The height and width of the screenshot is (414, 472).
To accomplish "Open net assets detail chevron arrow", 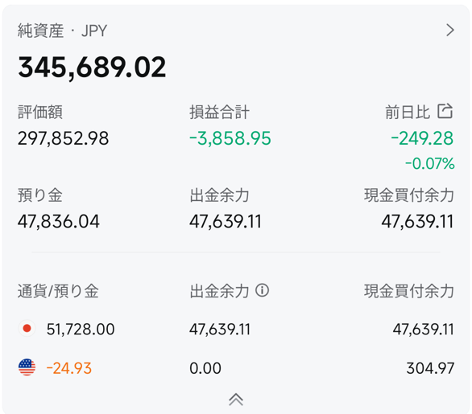I will [x=450, y=30].
